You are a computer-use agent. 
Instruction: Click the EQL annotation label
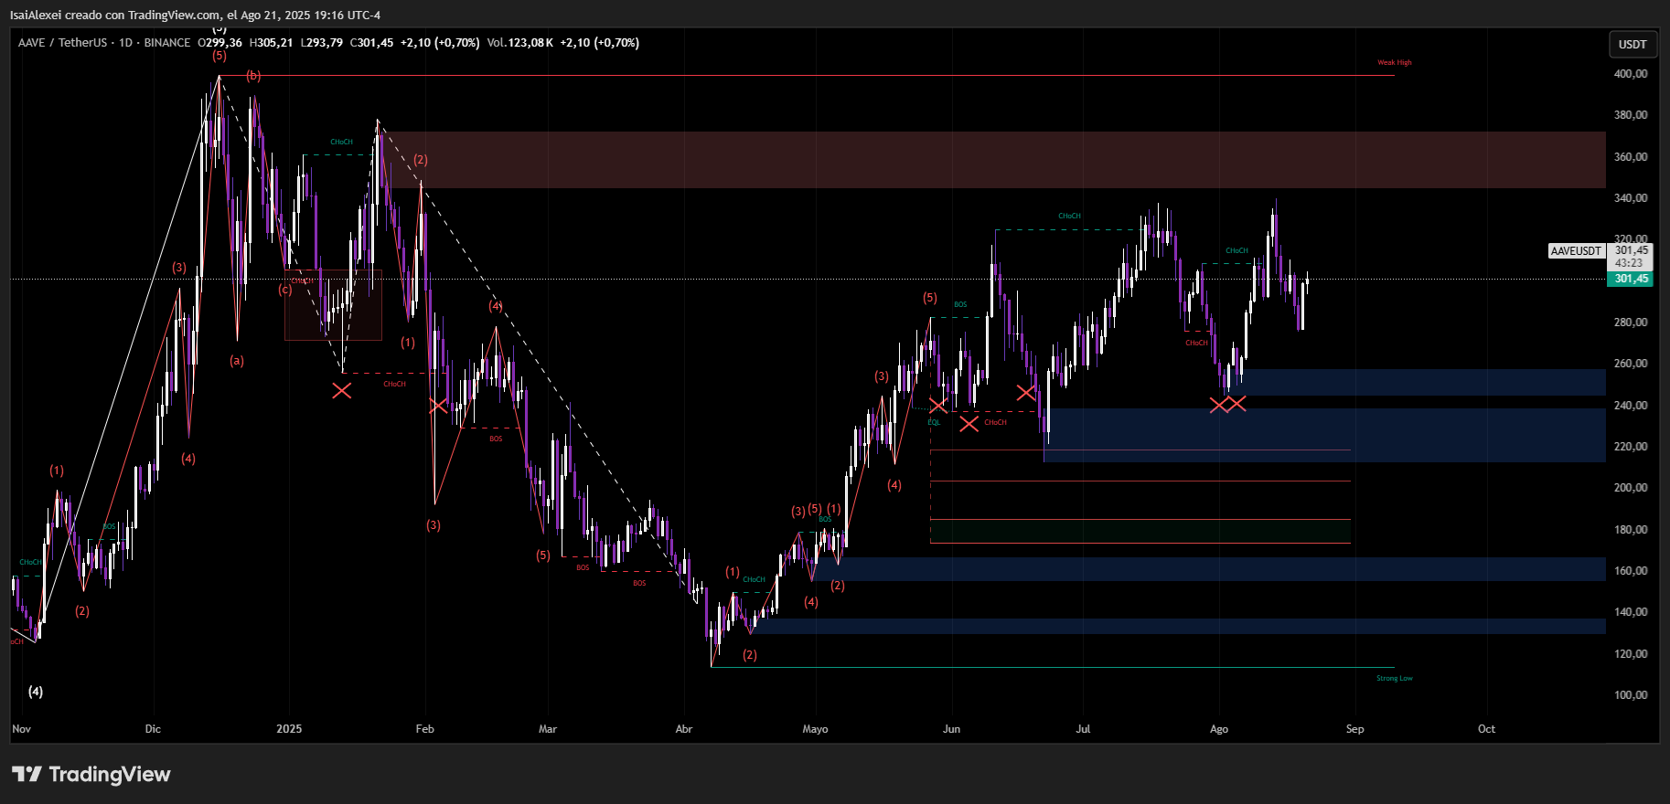point(934,422)
